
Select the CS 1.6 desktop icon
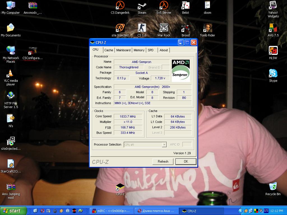click(x=142, y=28)
